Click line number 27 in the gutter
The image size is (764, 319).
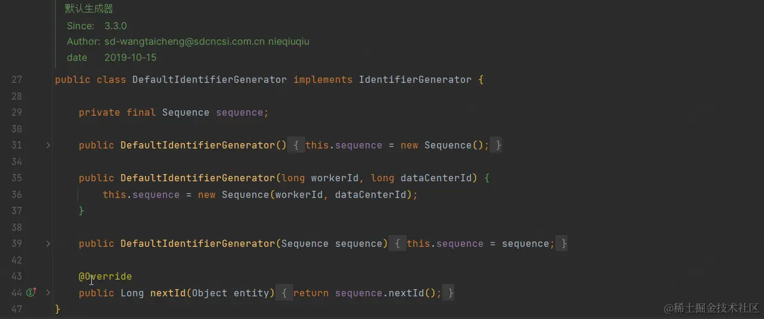pyautogui.click(x=17, y=79)
